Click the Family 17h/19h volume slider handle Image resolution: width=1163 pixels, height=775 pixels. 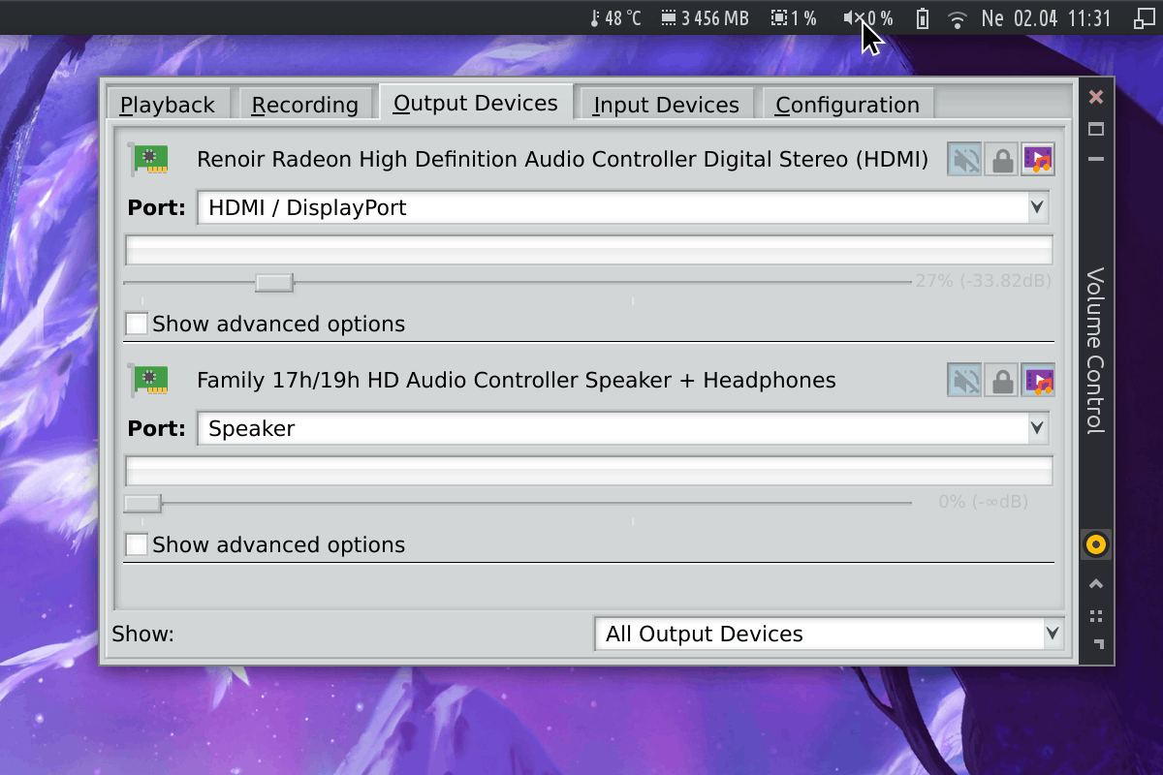[142, 503]
